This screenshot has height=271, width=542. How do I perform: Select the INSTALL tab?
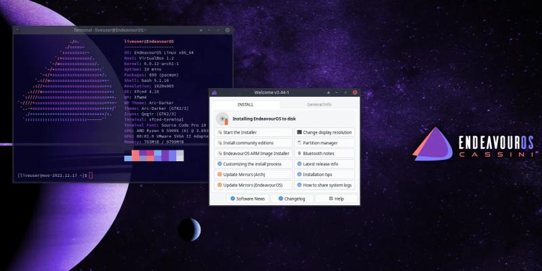point(245,105)
